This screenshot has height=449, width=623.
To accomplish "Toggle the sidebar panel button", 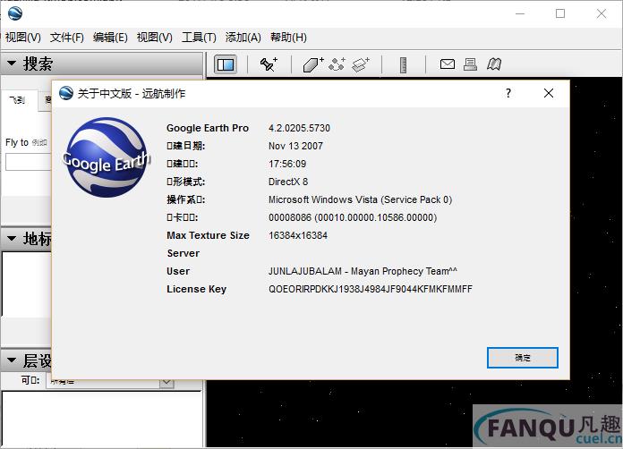I will tap(226, 64).
